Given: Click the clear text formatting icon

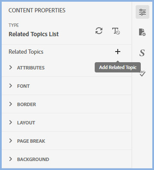Looking at the screenshot, I should tap(116, 31).
